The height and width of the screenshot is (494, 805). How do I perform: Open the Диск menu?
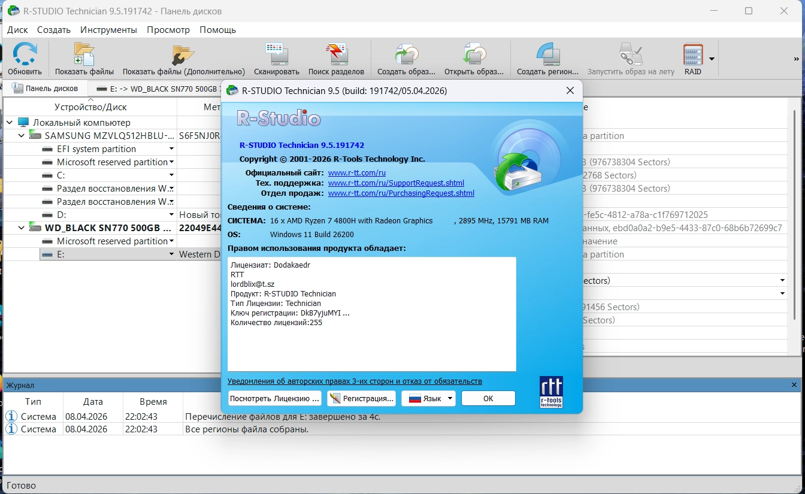click(x=17, y=29)
